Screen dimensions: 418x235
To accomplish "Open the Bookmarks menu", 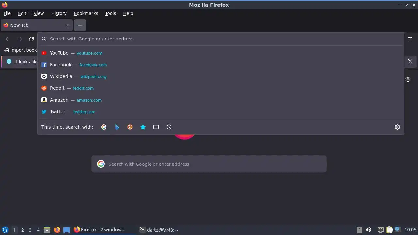I will [86, 13].
